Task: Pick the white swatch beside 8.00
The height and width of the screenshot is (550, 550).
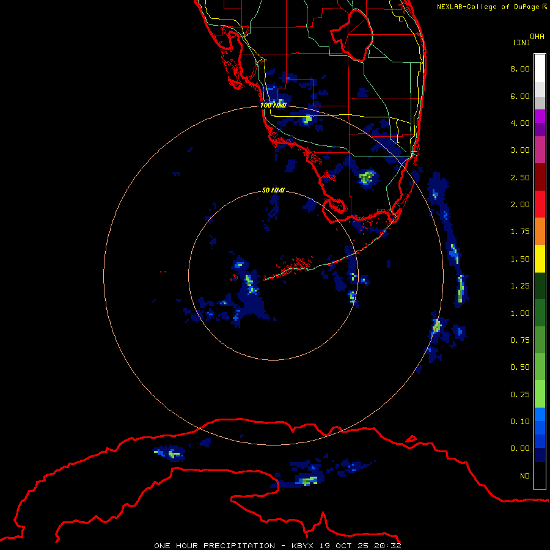Action: (540, 68)
